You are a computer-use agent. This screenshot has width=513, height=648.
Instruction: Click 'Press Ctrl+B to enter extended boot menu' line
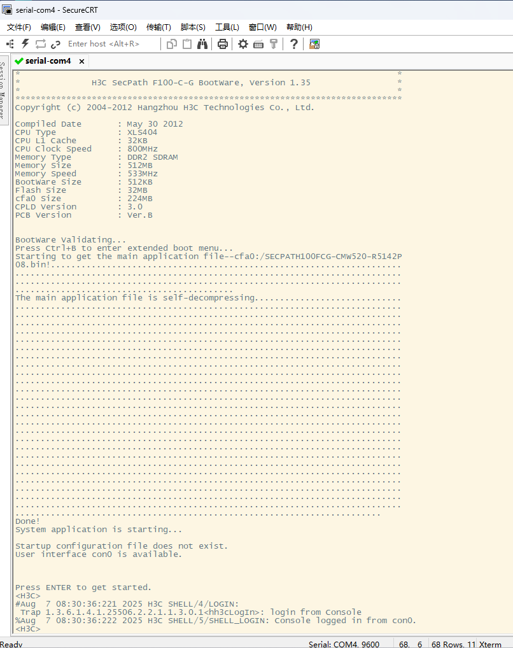pos(124,248)
